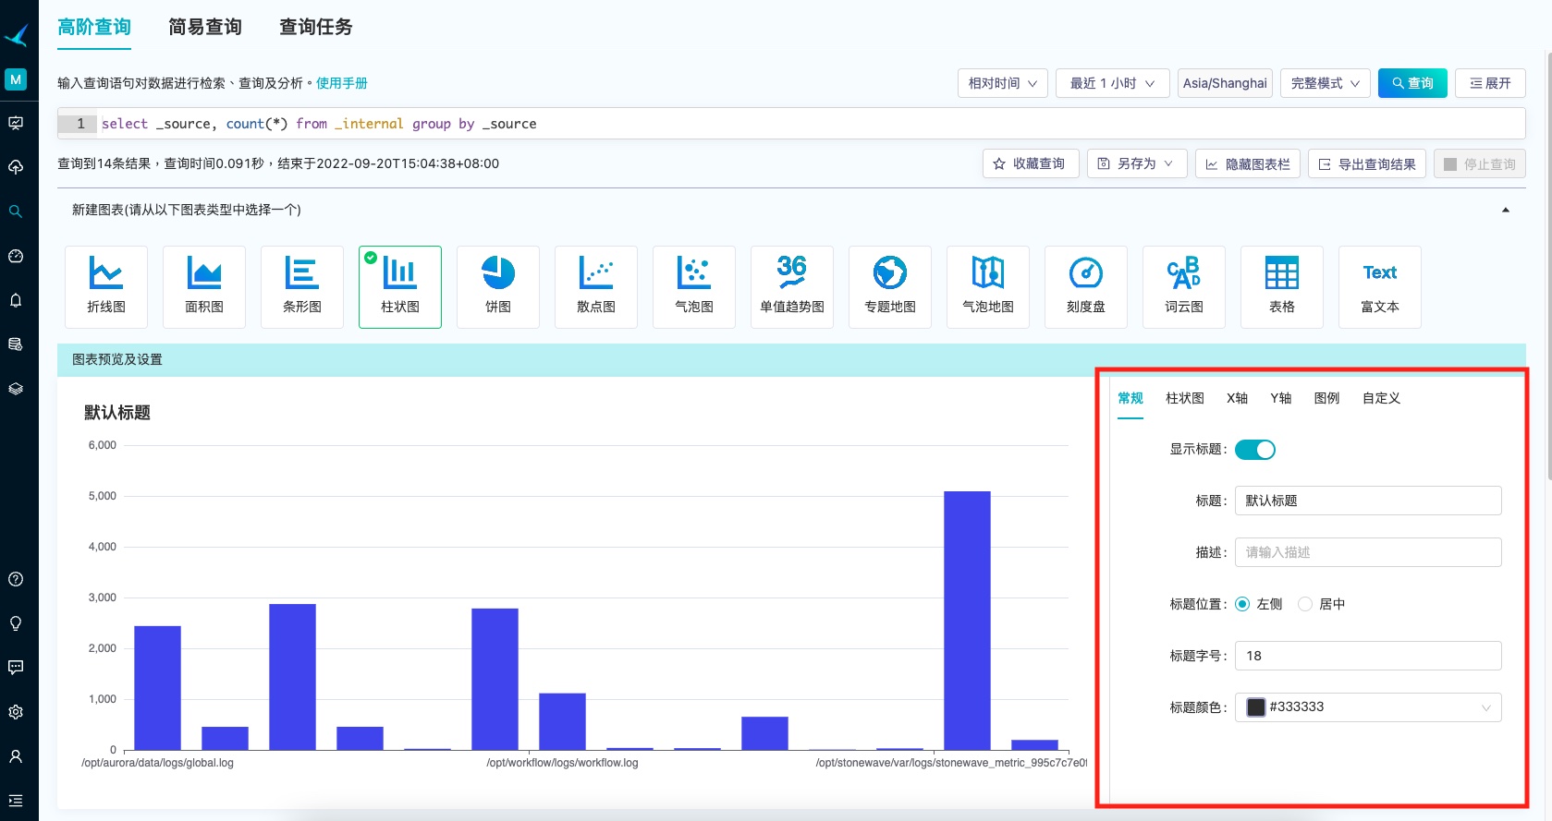Click the bird logo in the sidebar
Screen dimensions: 1552x821
17,35
